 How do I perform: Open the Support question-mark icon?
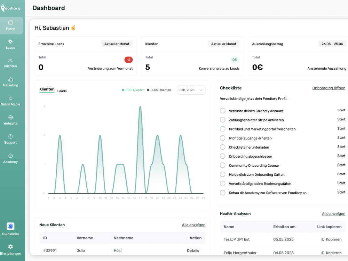tap(10, 136)
